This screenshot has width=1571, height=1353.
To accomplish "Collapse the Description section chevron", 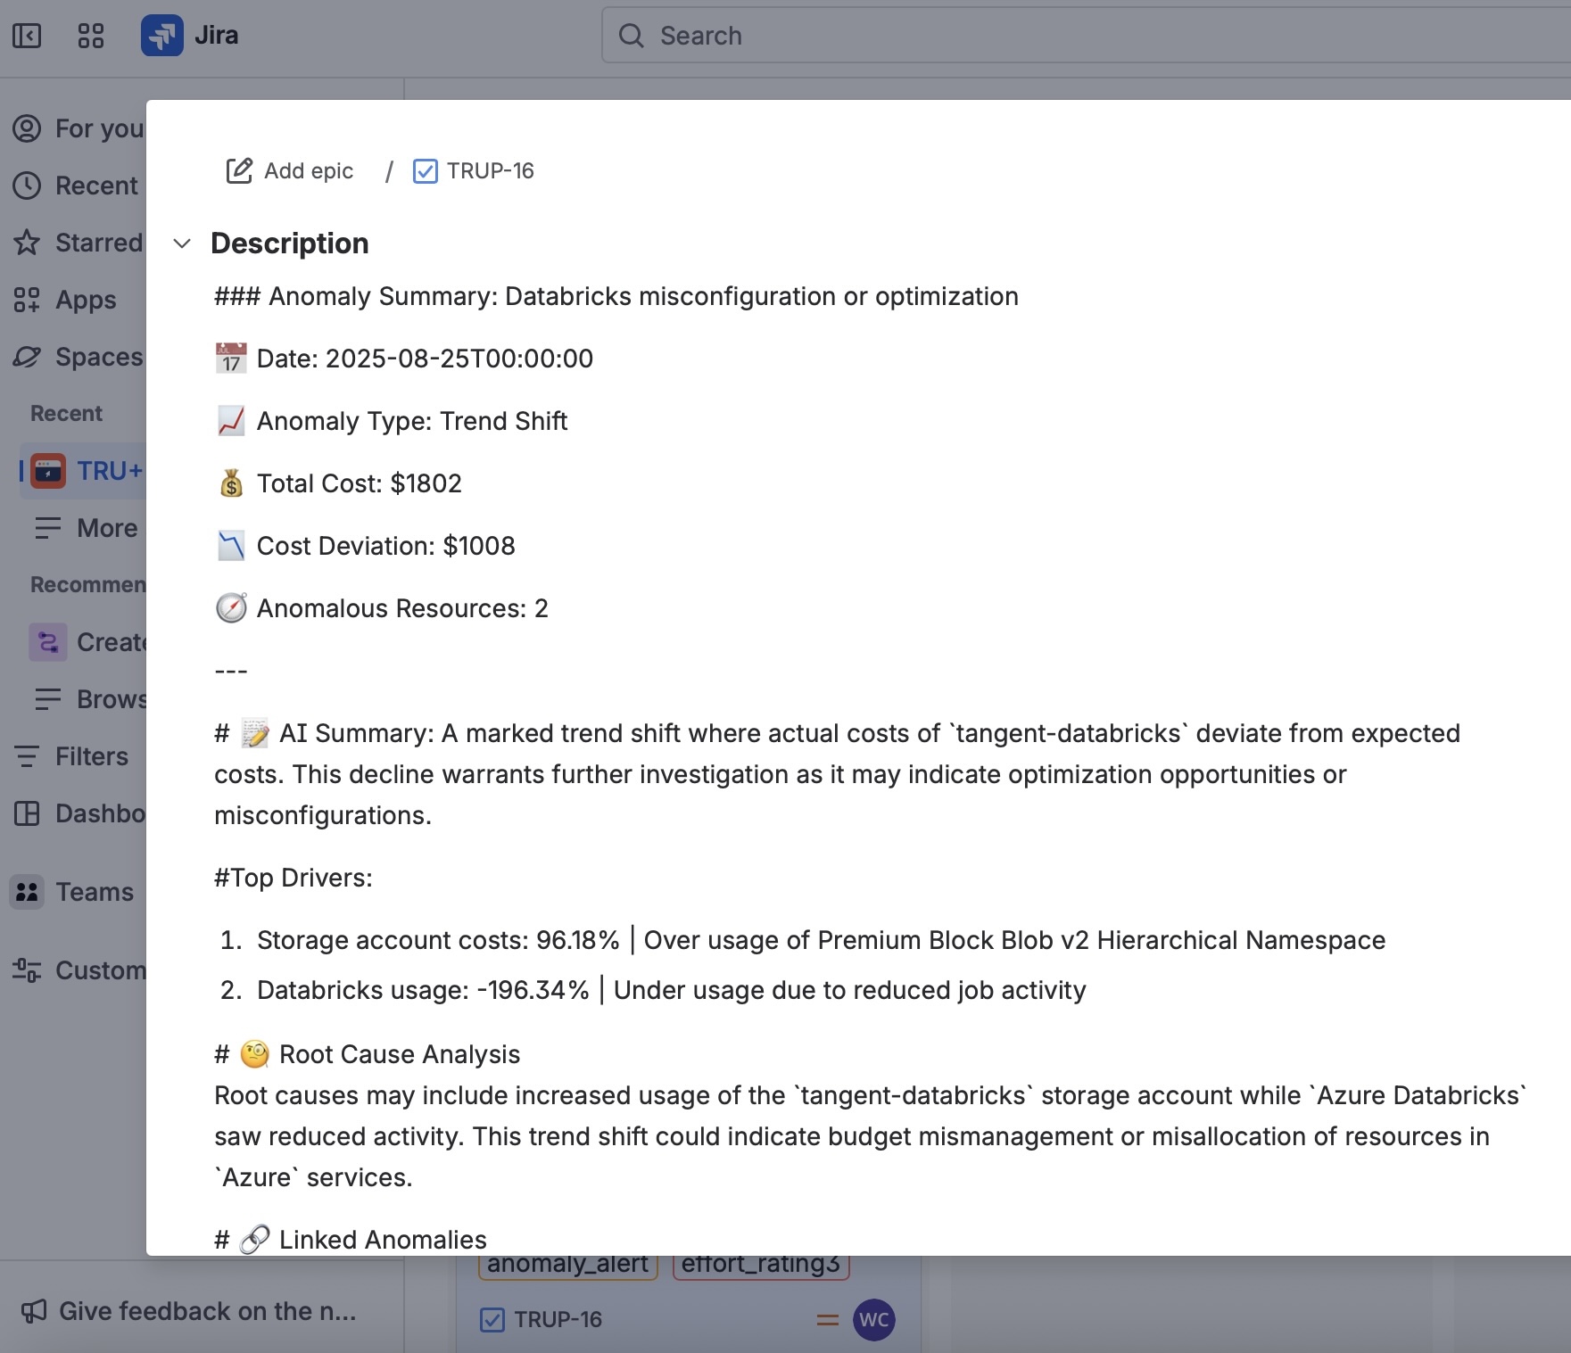I will click(182, 243).
